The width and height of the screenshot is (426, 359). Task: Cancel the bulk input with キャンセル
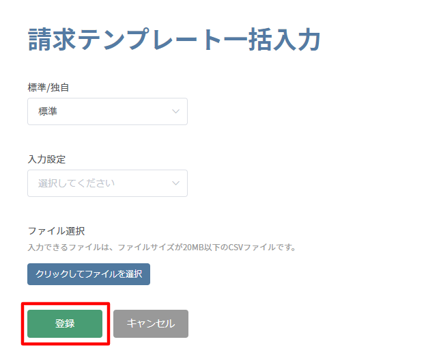point(151,323)
